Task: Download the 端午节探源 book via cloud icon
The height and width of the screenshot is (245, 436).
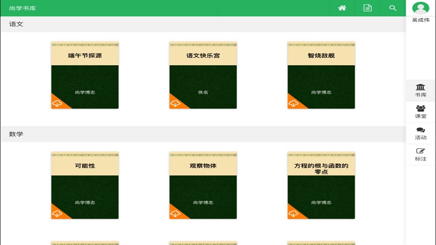Action: (57, 103)
